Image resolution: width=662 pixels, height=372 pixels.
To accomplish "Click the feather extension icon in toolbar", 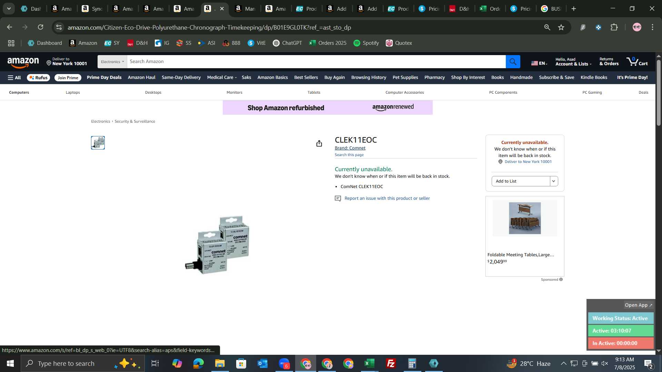I will coord(583,27).
